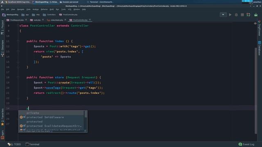Image resolution: width=262 pixels, height=147 pixels.
Task: Stop the process with the square icon
Action: coord(242,15)
